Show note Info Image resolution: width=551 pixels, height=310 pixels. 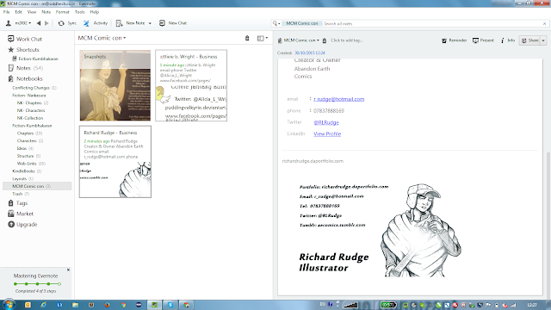click(508, 40)
